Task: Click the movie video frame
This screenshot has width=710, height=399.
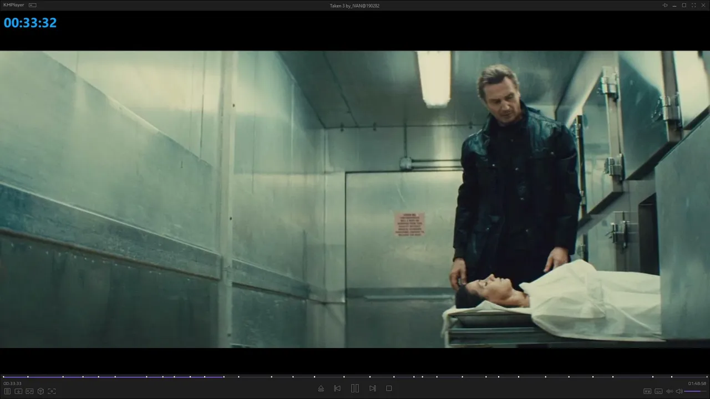Action: (x=355, y=199)
